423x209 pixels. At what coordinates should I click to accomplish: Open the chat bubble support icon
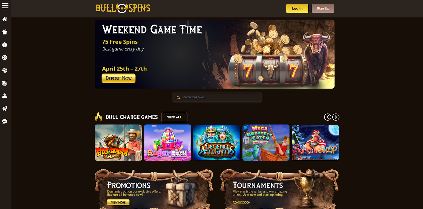(5, 122)
